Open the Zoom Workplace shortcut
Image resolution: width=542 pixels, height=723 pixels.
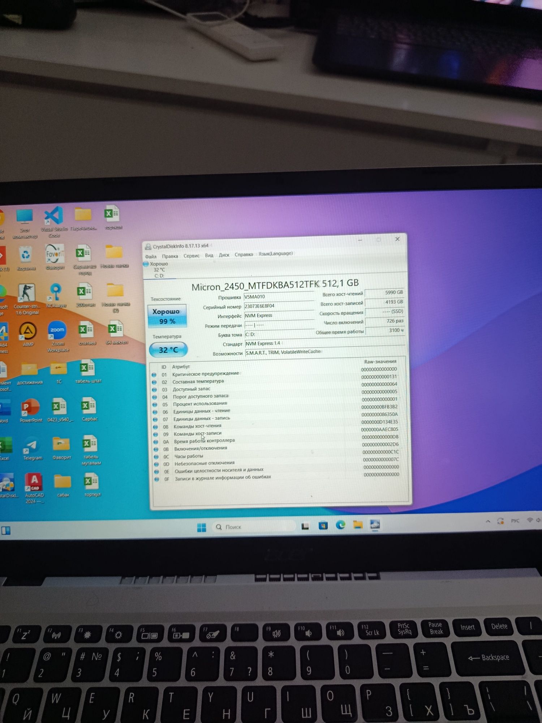pos(57,336)
